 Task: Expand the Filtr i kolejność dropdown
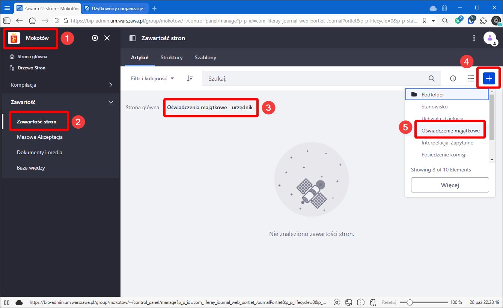(152, 78)
